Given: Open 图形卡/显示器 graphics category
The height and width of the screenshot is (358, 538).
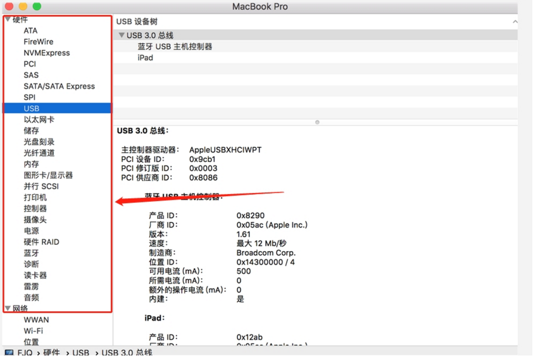Looking at the screenshot, I should [48, 175].
